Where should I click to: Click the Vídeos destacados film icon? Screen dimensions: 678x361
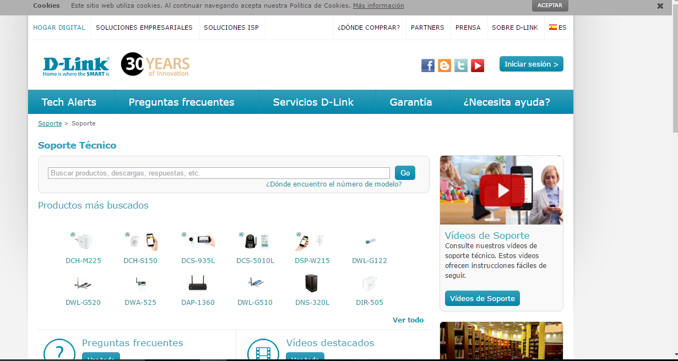[x=263, y=350]
